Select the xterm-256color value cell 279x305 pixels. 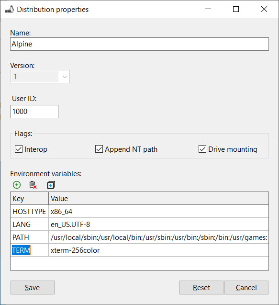[159, 250]
